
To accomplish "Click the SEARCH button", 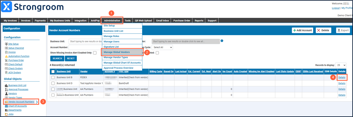I will (58, 58).
